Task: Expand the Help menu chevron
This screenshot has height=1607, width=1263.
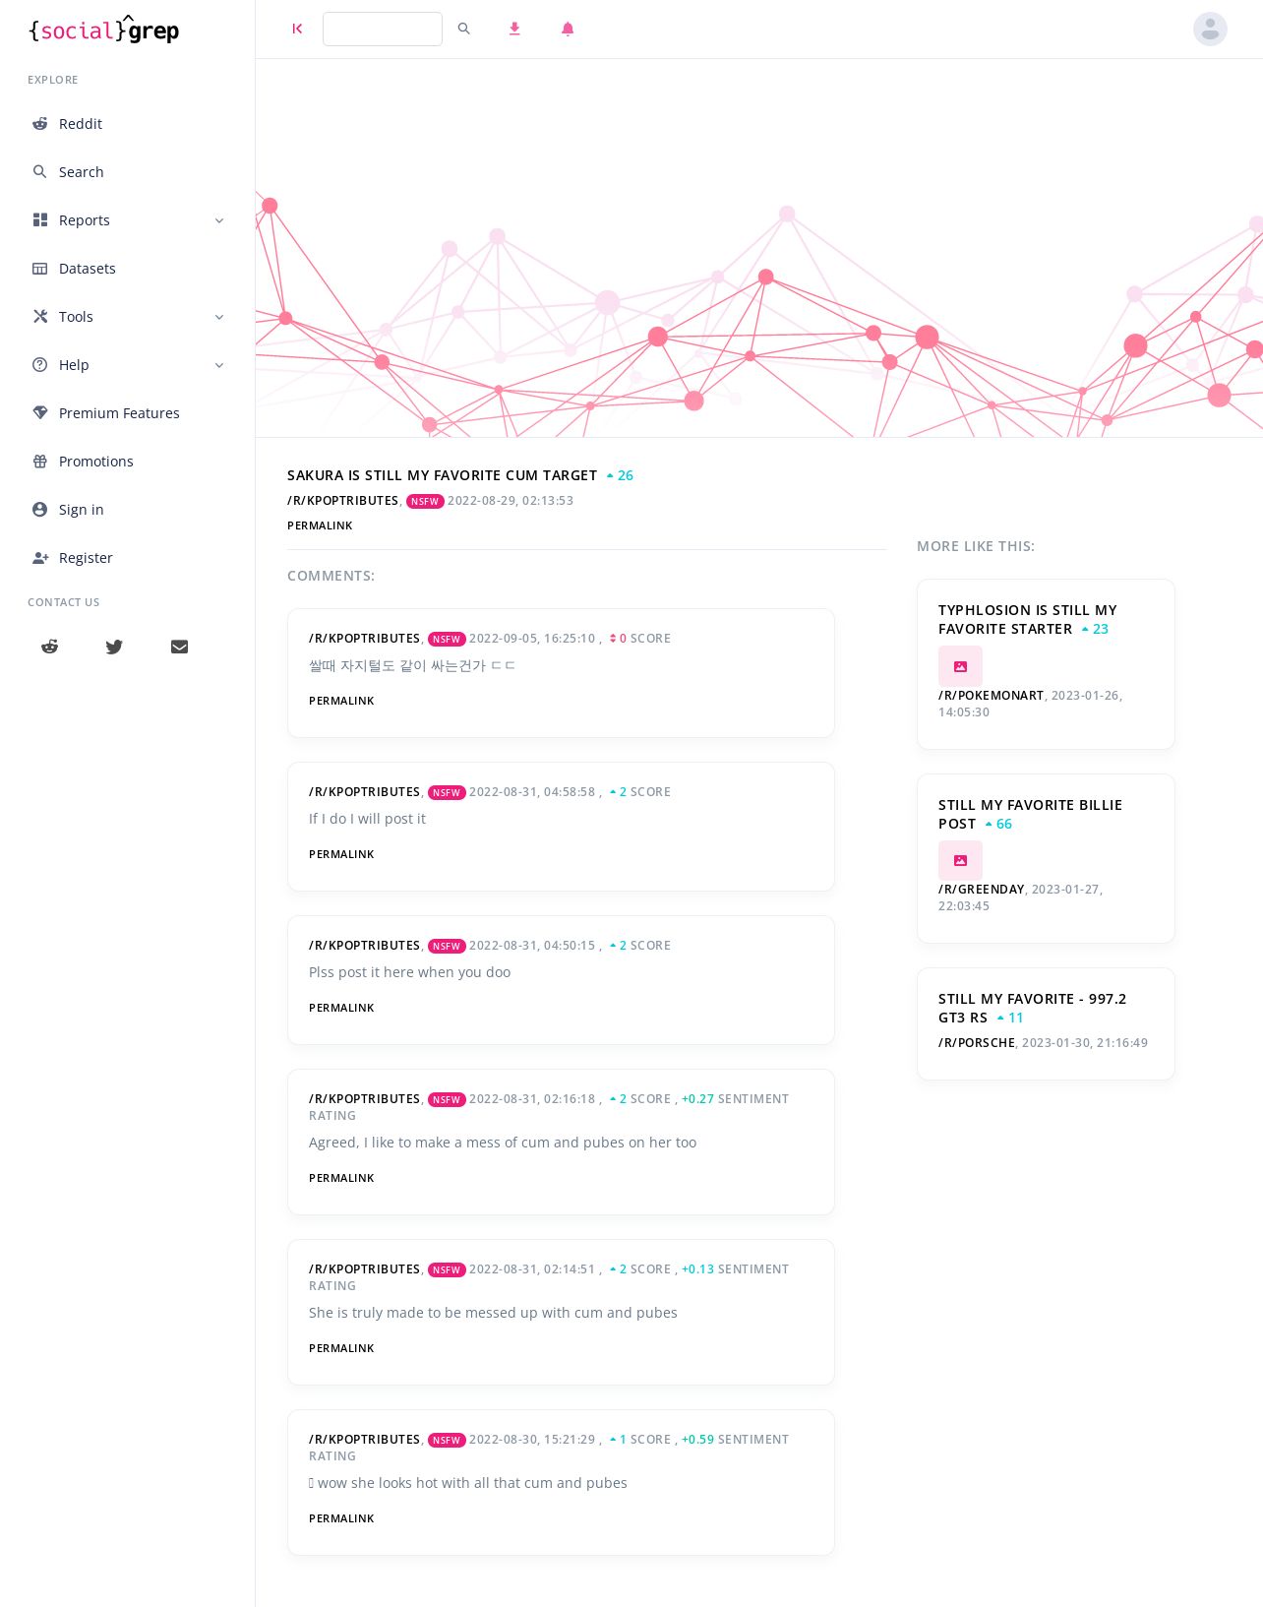Action: pos(219,365)
